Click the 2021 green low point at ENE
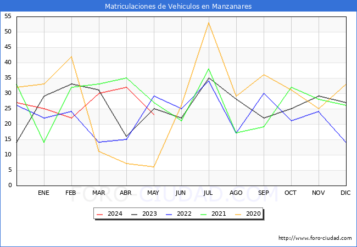 pos(44,142)
